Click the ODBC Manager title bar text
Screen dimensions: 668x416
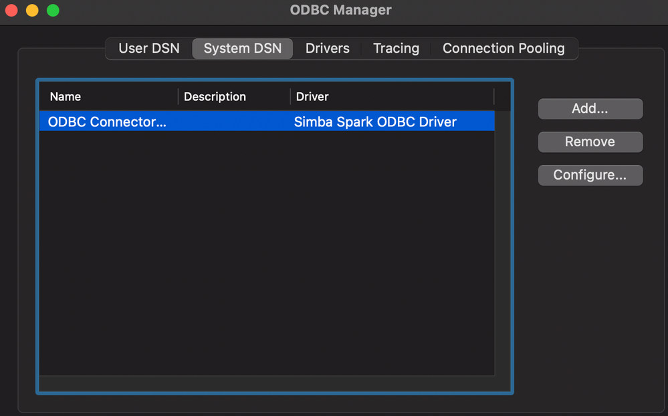(x=340, y=11)
